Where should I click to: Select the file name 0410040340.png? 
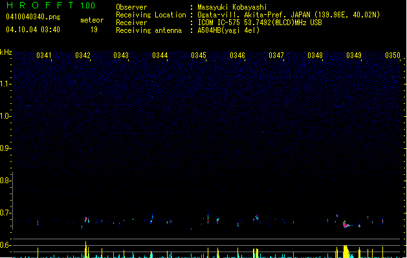(33, 17)
